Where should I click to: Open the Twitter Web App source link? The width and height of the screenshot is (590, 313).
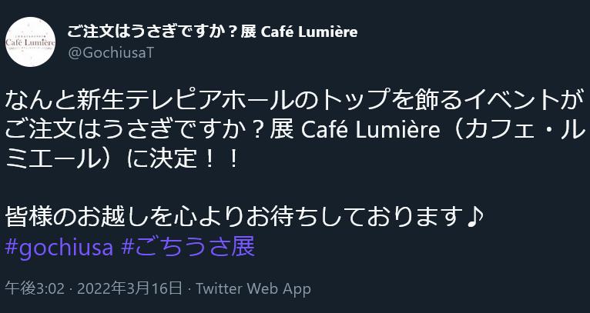pyautogui.click(x=253, y=289)
